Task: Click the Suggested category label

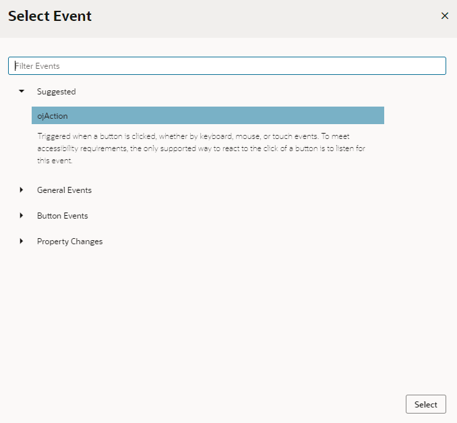Action: (x=56, y=91)
